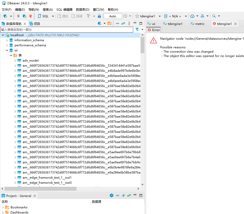Open dropdown arrow beside tdengine1 connection selector
The image size is (244, 214).
coord(160,16)
